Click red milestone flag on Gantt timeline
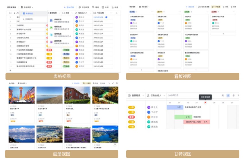Image resolution: width=248 pixels, height=159 pixels. click(205, 102)
